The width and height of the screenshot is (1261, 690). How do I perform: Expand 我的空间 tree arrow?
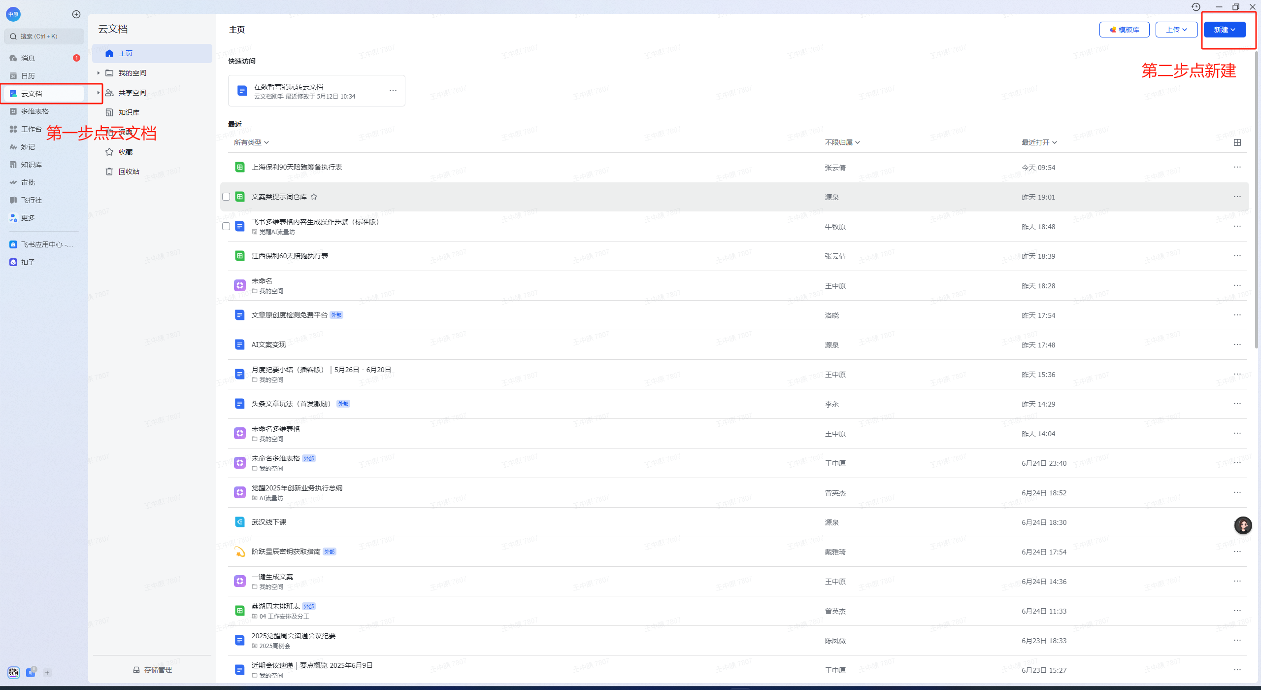99,73
